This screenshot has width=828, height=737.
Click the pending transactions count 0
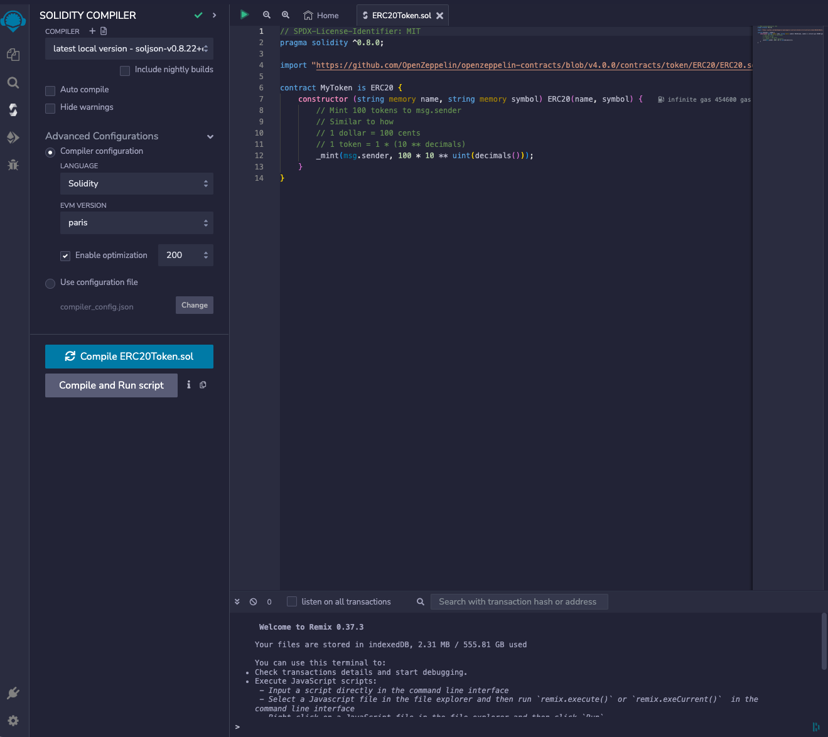269,602
